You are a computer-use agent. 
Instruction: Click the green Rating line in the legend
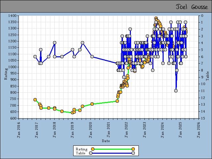[x=113, y=149]
